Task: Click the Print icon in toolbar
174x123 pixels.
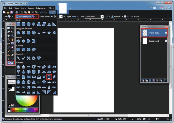Action: coord(17,12)
